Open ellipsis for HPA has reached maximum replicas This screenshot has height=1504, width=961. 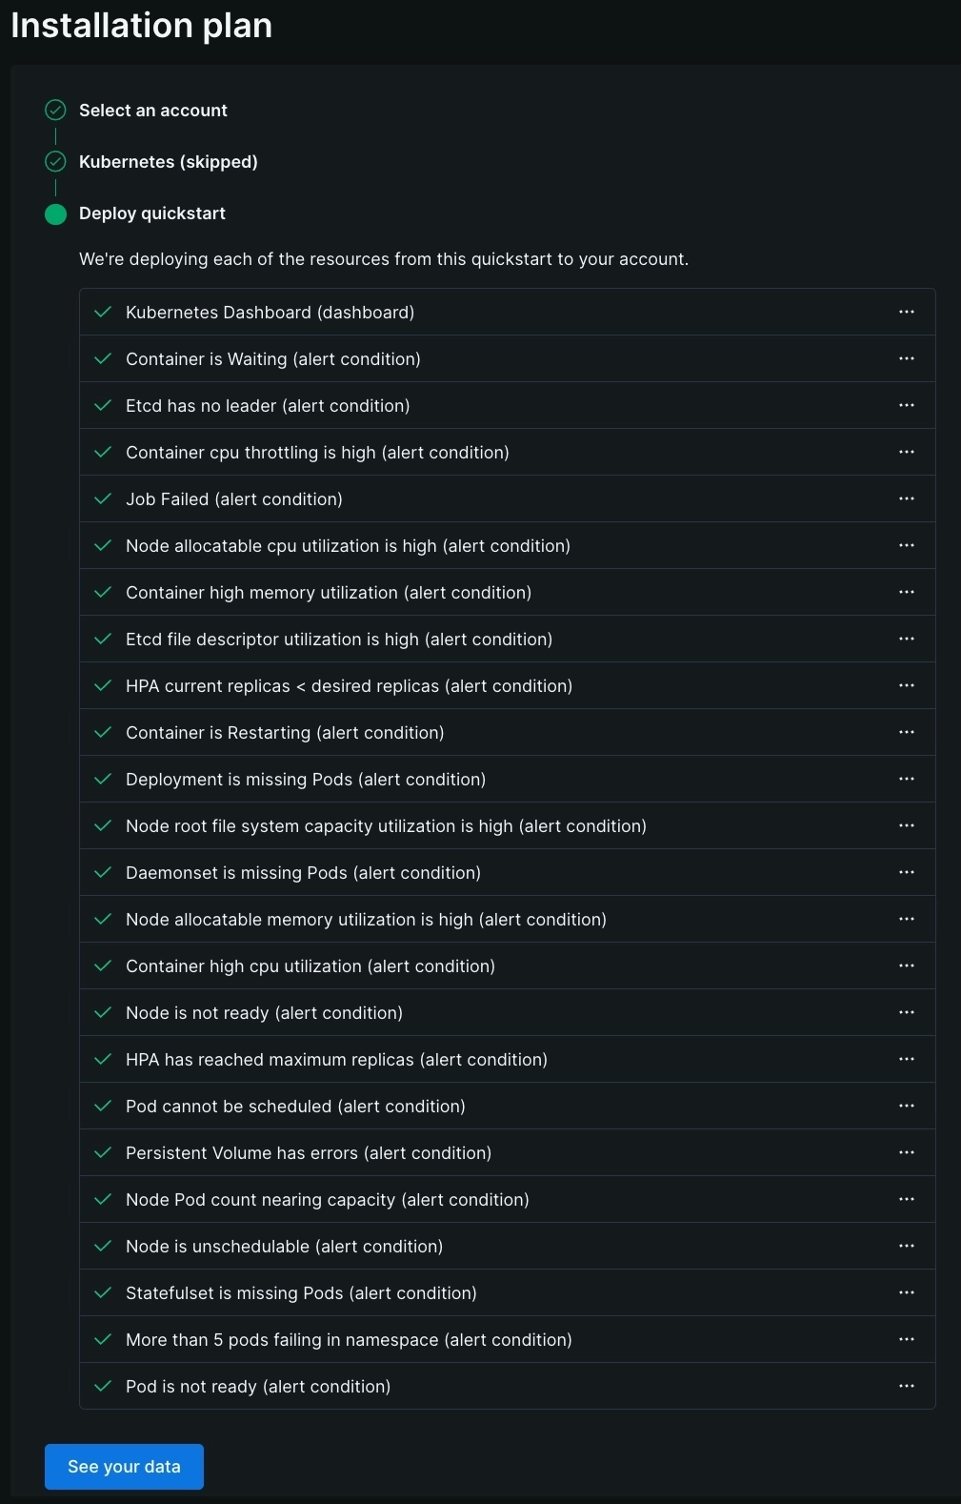pos(906,1059)
